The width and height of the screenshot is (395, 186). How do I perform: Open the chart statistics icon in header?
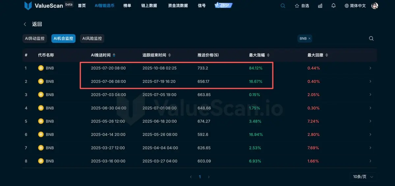320,6
